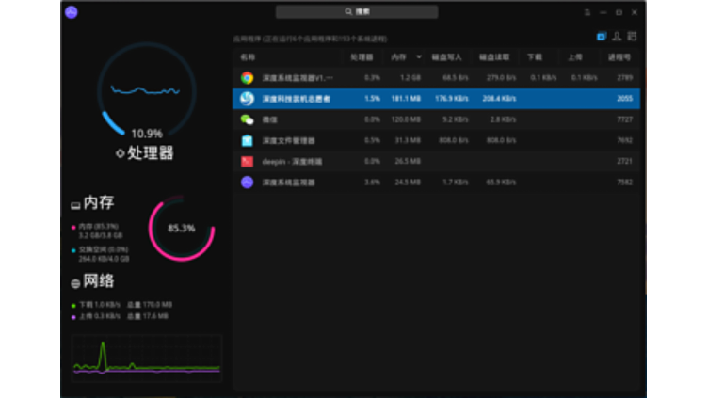Screen dimensions: 708x398
Task: Sort by process ID column header
Action: click(619, 57)
